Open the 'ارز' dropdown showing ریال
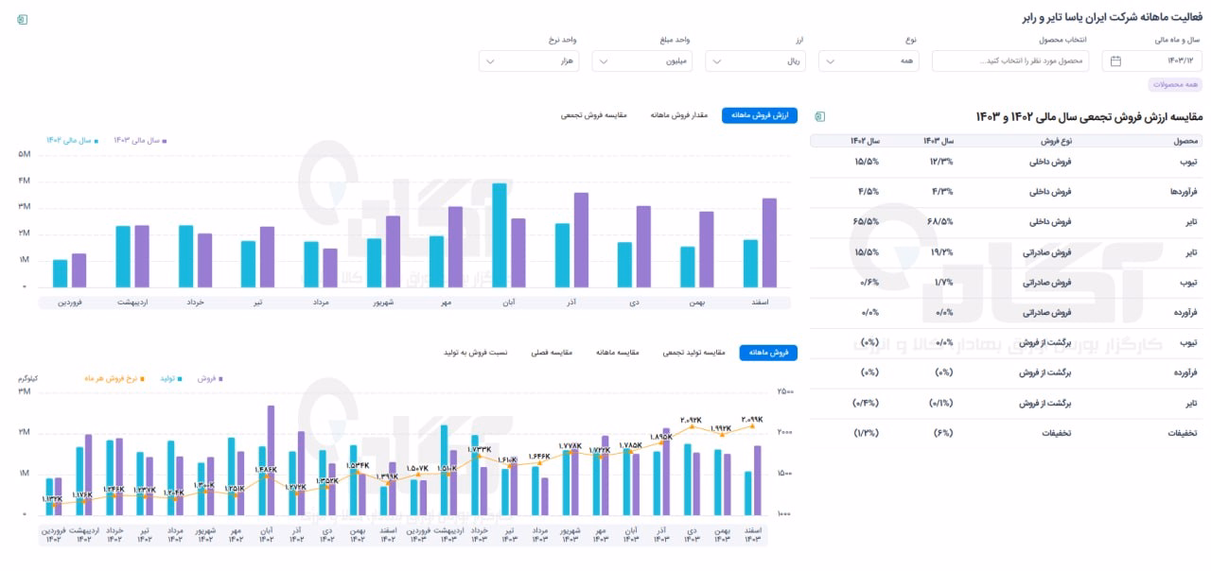Screen dimensions: 1211x571 pos(755,61)
